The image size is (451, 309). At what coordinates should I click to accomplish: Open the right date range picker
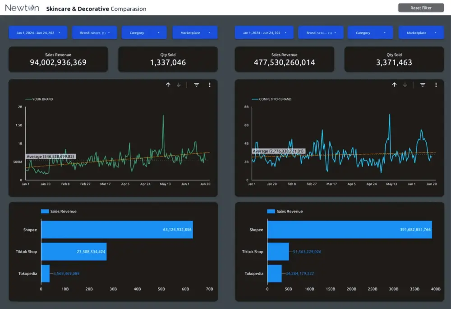point(264,32)
